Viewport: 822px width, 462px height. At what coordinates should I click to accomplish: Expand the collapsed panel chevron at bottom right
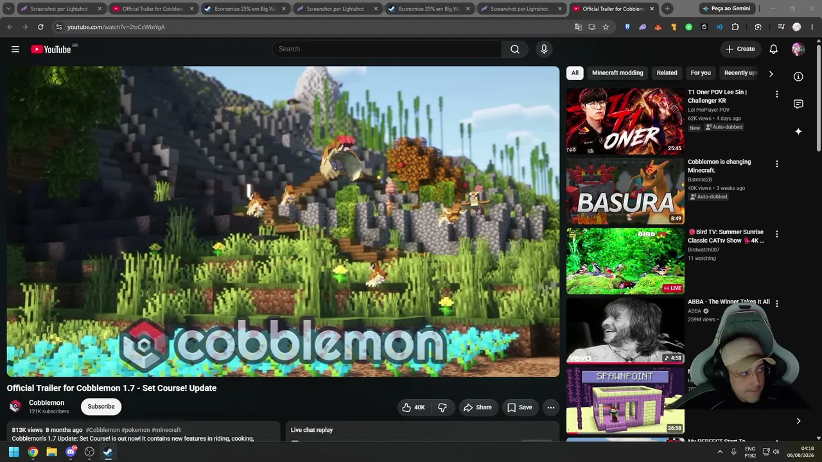point(798,421)
